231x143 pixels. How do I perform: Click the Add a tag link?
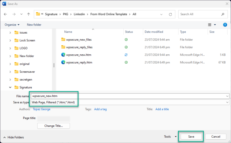click(x=100, y=109)
